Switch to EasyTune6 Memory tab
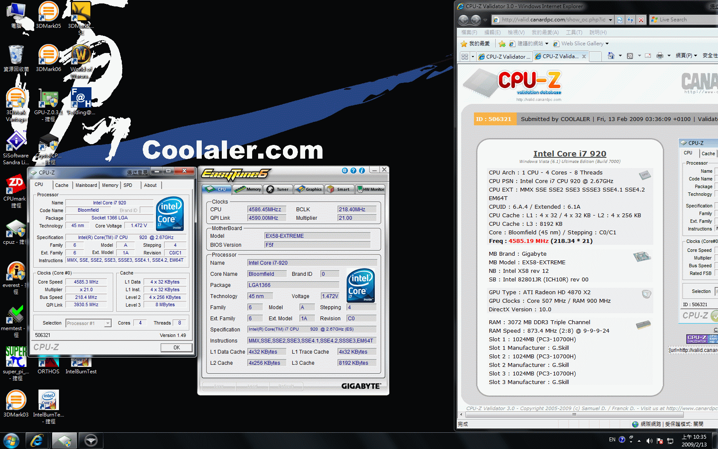 click(x=247, y=189)
